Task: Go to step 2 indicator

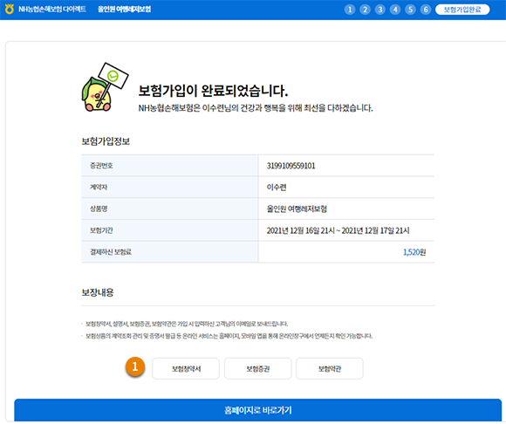Action: 365,10
